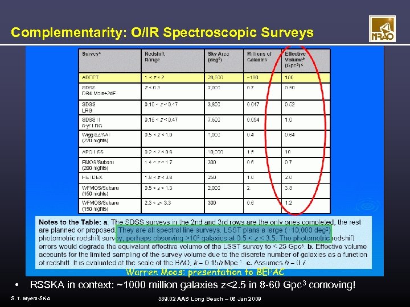Click the '0.5 < z < 1.3' redshift cell
The width and height of the screenshot is (410, 307).
tap(173, 190)
